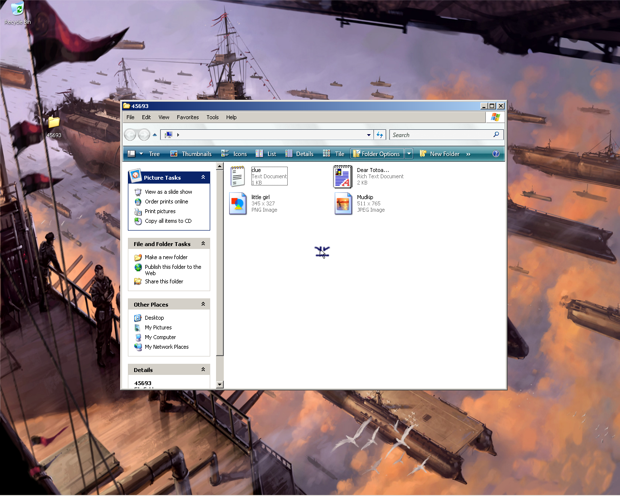Click the refresh icon beside address bar

click(x=380, y=135)
